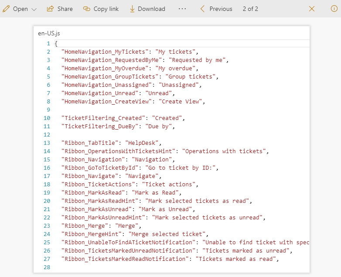This screenshot has width=341, height=277.
Task: Click line number 28
Action: (x=47, y=267)
